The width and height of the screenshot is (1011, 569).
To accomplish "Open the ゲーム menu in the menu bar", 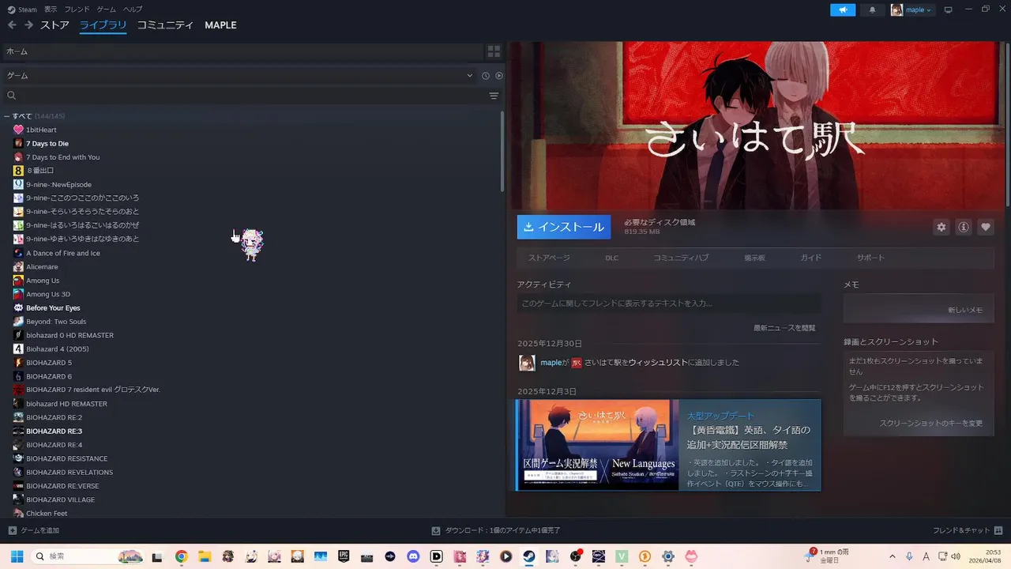I will 107,9.
